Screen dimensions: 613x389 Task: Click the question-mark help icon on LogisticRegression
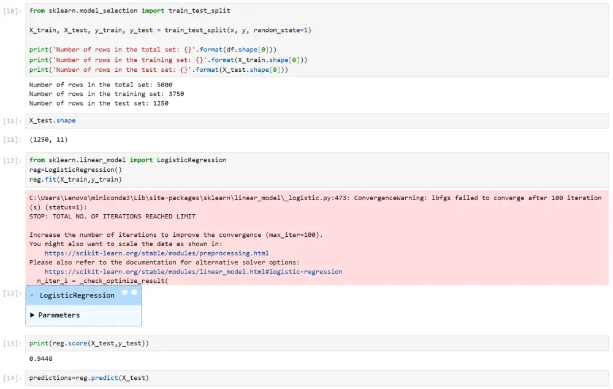click(x=134, y=293)
